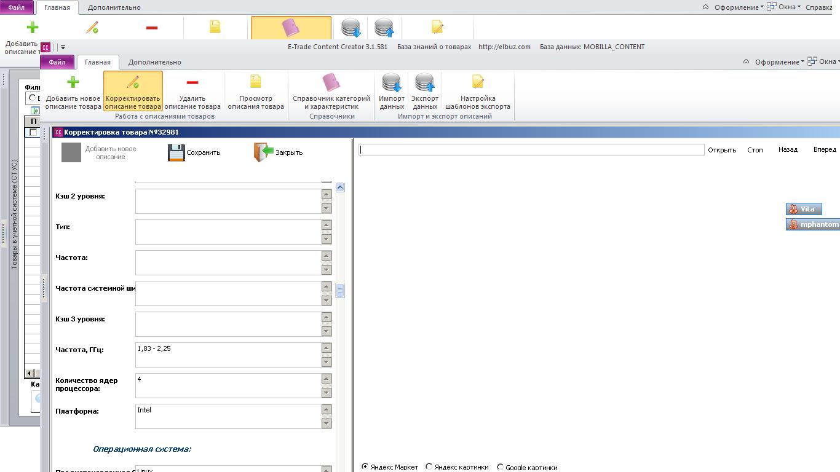Open front window's 'Оформление' dropdown
Viewport: 840px width, 472px height.
(780, 61)
